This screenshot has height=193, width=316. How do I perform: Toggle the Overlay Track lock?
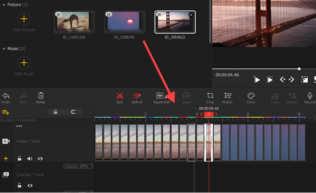[19, 185]
